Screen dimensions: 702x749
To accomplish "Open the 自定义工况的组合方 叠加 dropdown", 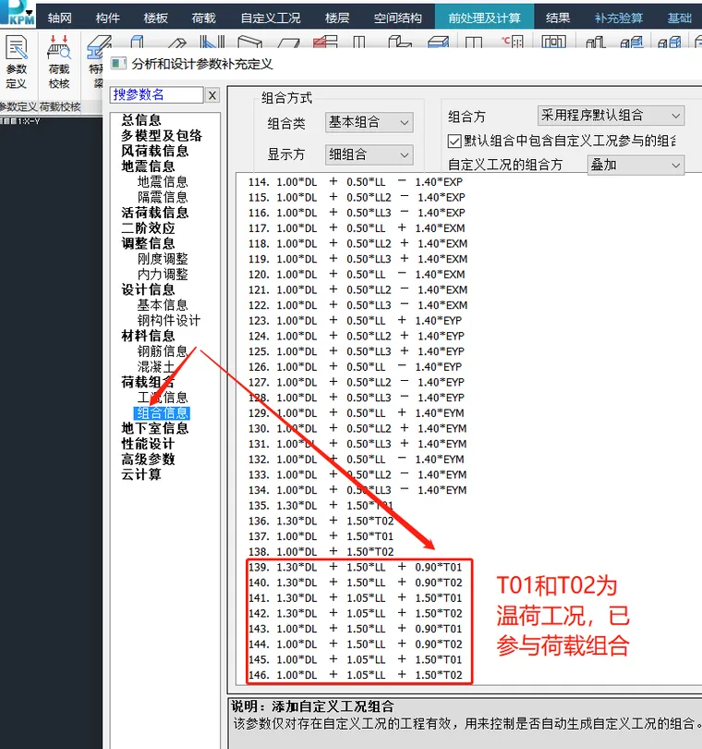I will pos(635,166).
